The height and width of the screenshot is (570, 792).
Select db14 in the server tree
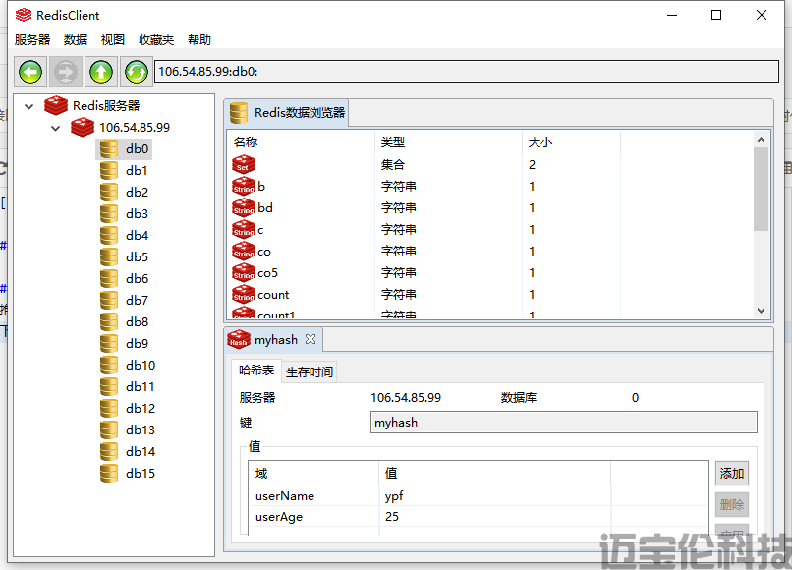click(141, 452)
